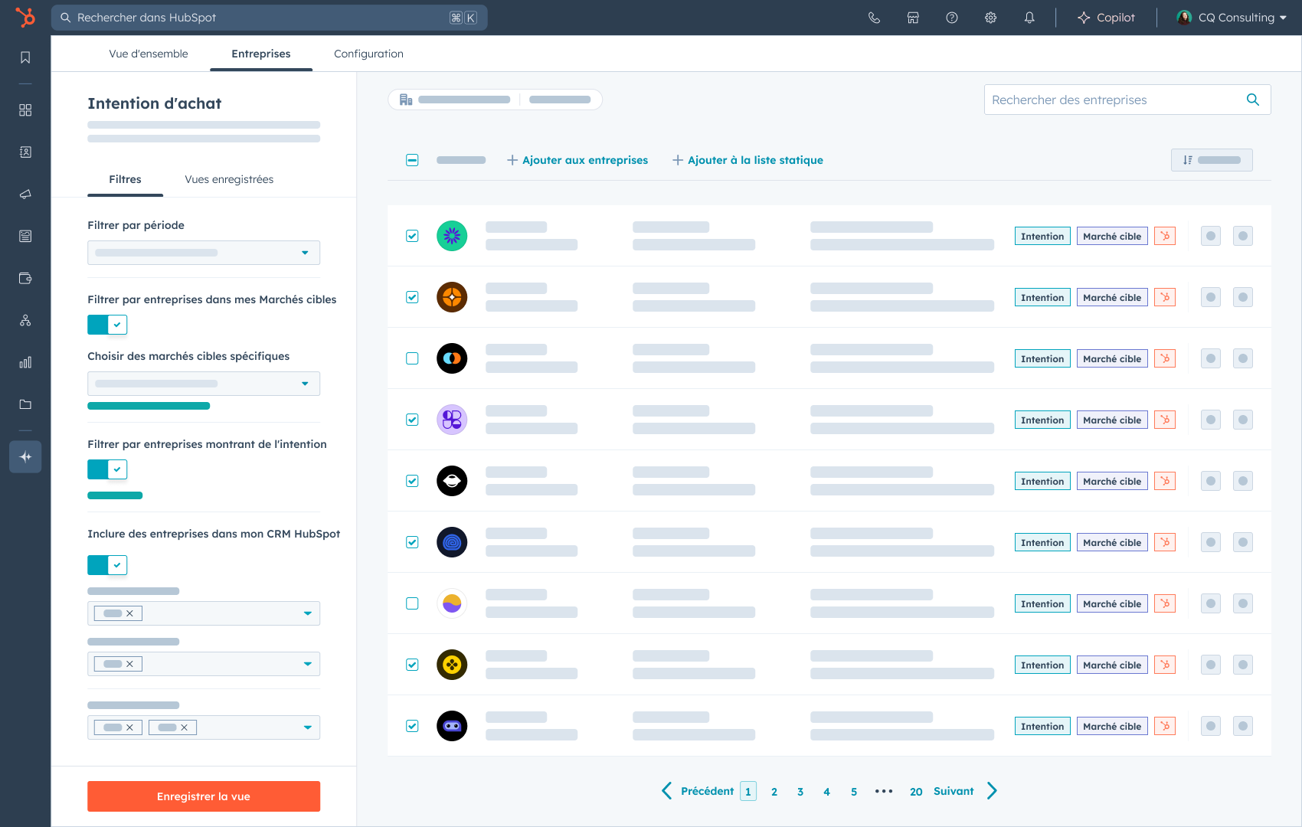The height and width of the screenshot is (827, 1302).
Task: Open the Vues enregistrées tab
Action: [229, 179]
